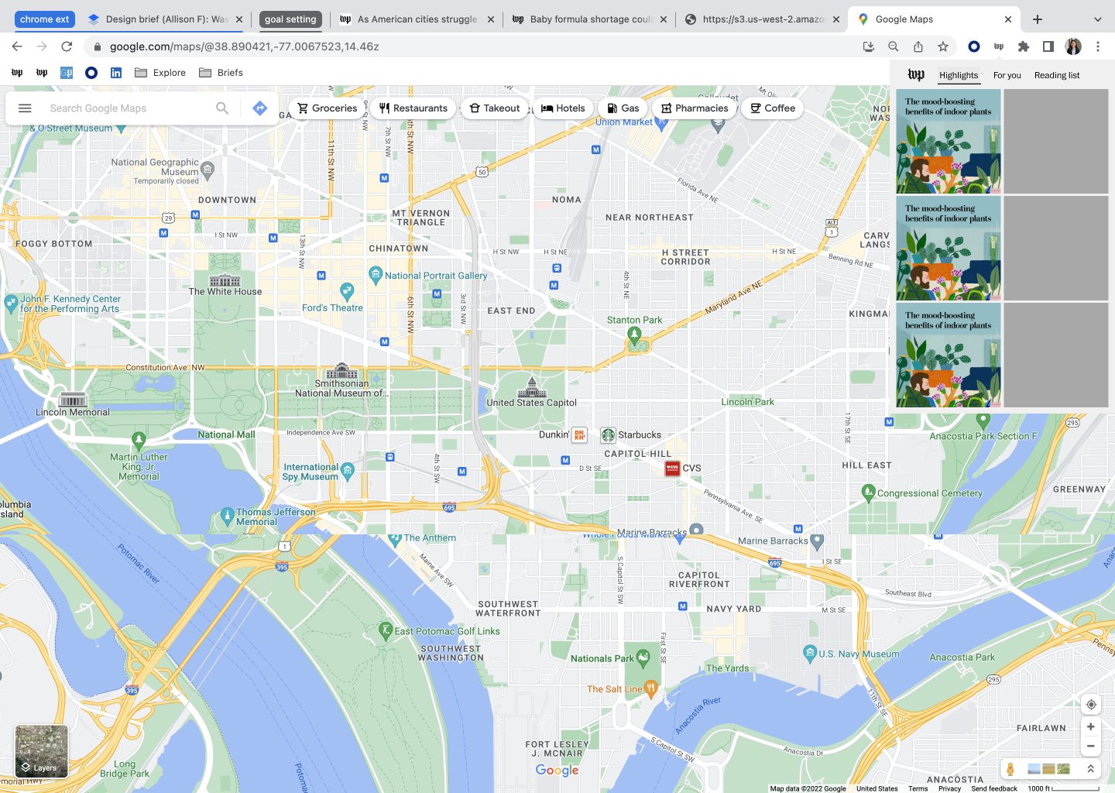Open the goal setting tab group
The image size is (1115, 793).
click(x=290, y=19)
